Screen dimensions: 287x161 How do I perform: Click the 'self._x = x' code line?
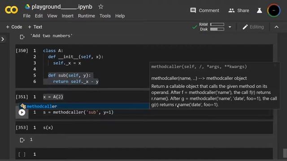[67, 63]
